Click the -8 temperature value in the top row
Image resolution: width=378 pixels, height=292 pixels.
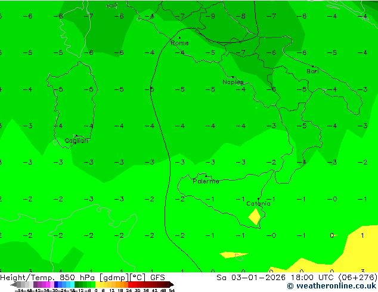pyautogui.click(x=241, y=16)
